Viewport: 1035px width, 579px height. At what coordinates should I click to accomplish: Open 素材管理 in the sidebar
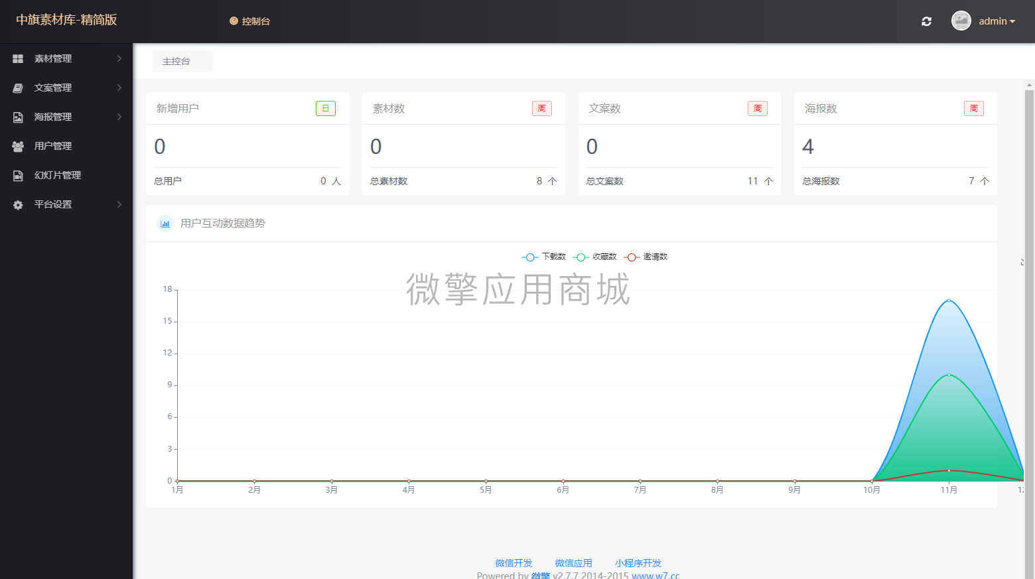pyautogui.click(x=66, y=58)
